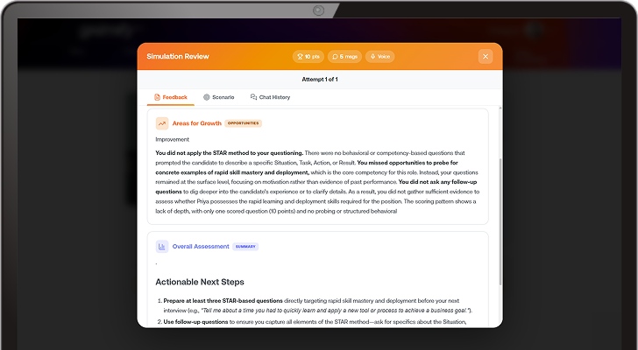The image size is (638, 350).
Task: Click the trophy 10 pts badge
Action: [x=307, y=57]
